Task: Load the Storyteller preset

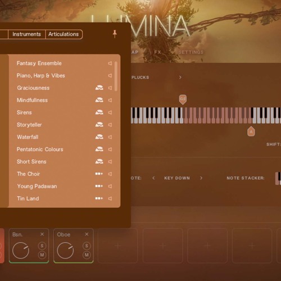Action: [x=29, y=125]
